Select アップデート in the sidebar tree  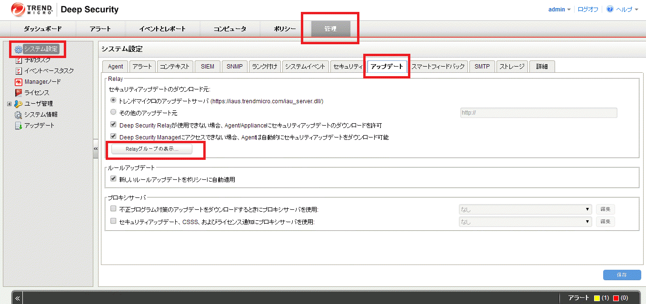(x=40, y=126)
